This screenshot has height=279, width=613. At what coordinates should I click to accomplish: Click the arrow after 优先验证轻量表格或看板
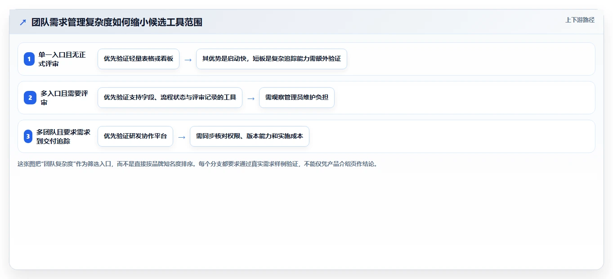click(188, 59)
